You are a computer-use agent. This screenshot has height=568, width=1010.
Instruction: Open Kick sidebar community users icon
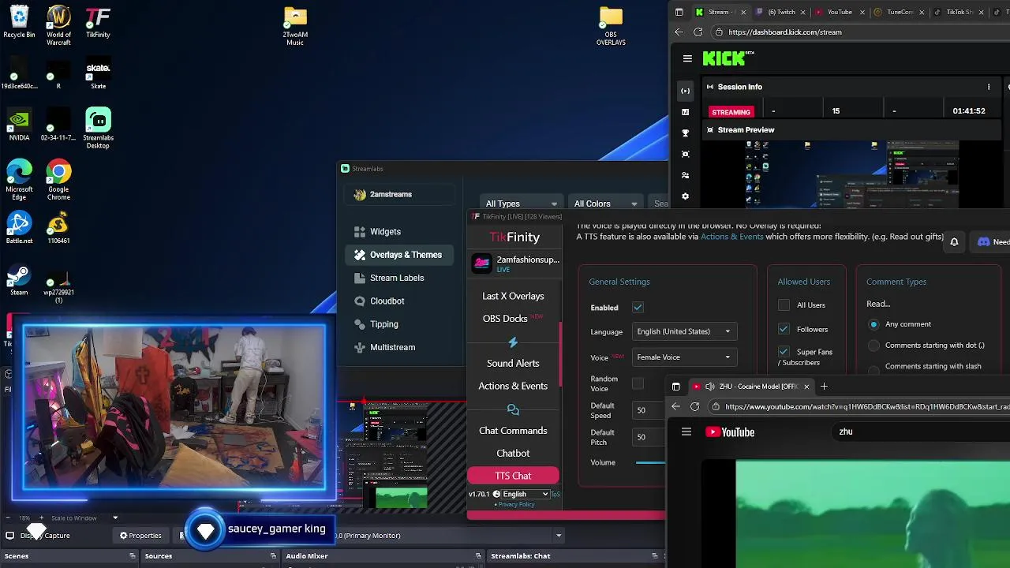click(685, 175)
